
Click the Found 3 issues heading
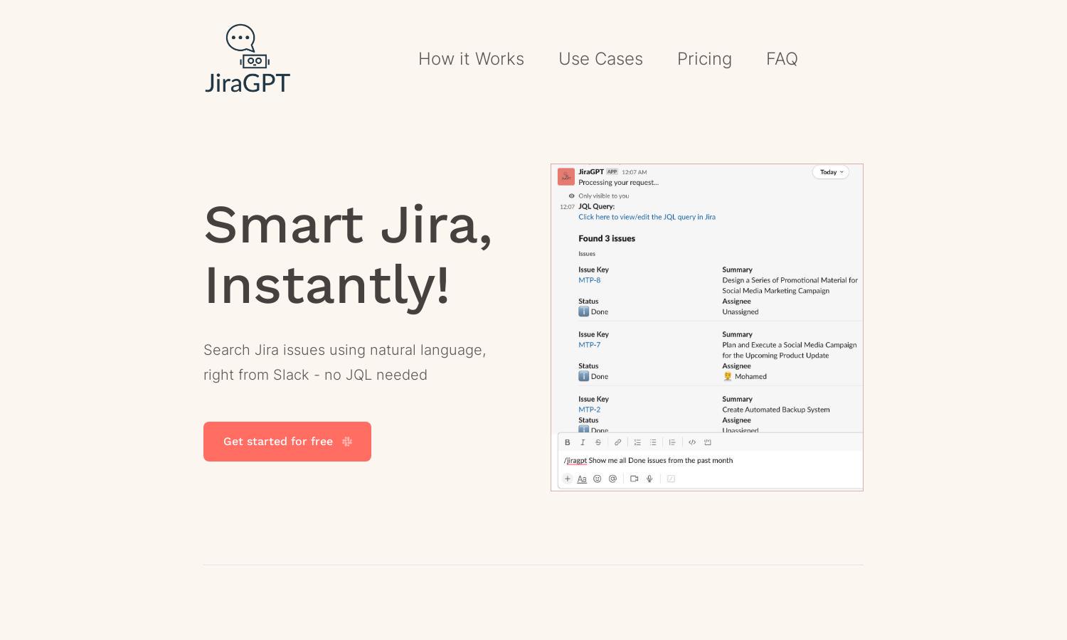coord(607,238)
